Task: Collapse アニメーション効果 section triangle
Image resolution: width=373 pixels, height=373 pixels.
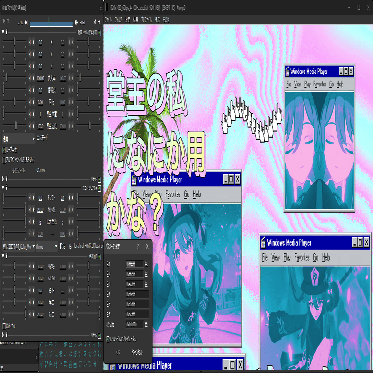Action: pyautogui.click(x=3, y=187)
